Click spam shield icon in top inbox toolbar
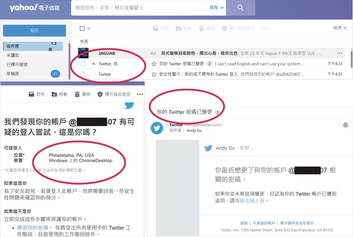This screenshot has width=353, height=237. coord(224,28)
